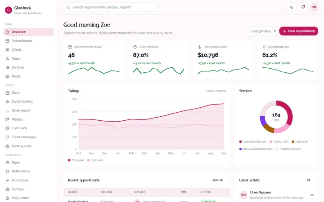Toggle This year series in Takings legend
This screenshot has height=202, width=324.
(x=76, y=160)
